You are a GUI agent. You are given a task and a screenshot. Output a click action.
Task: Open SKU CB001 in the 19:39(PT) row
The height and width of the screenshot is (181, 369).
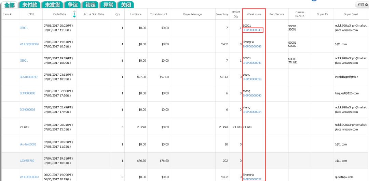tap(24, 60)
